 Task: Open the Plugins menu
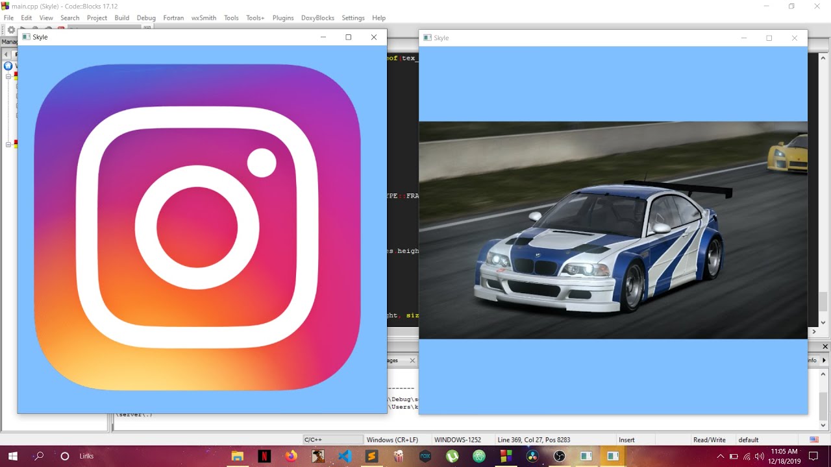[x=283, y=18]
